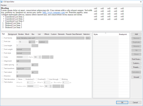Check the Underline(1) decoration box

click(x=24, y=79)
